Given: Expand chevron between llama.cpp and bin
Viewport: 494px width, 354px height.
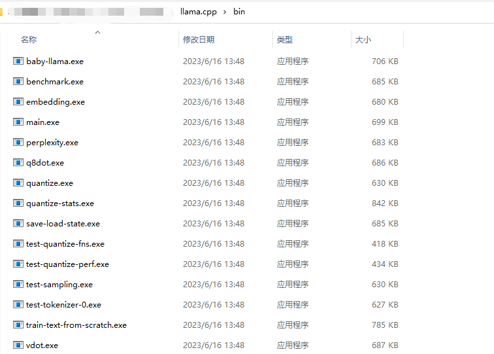Looking at the screenshot, I should click(225, 12).
